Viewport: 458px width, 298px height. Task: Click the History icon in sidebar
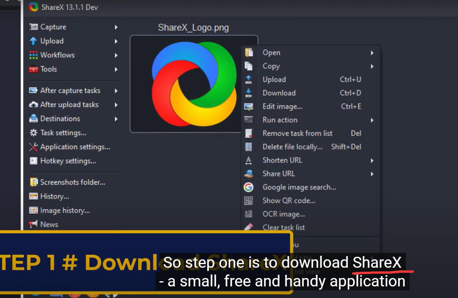[33, 196]
